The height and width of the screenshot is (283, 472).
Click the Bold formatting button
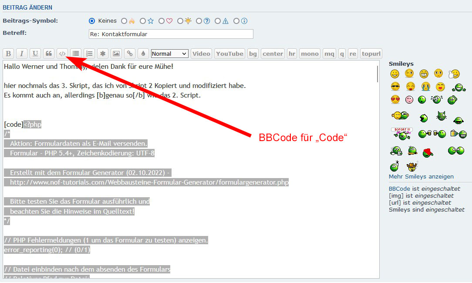coord(8,54)
